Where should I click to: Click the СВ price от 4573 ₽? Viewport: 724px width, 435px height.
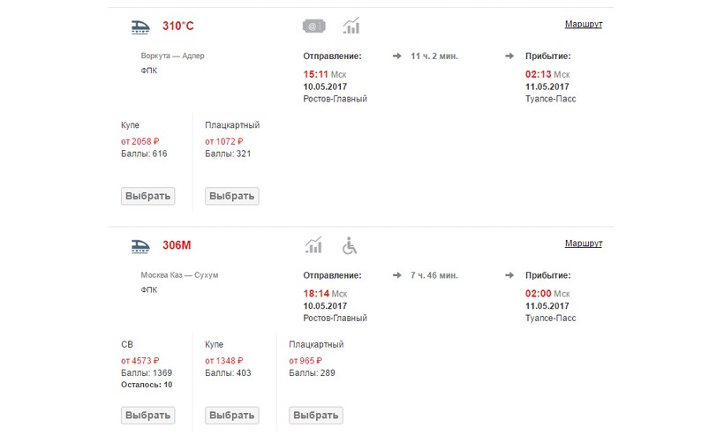pos(140,360)
